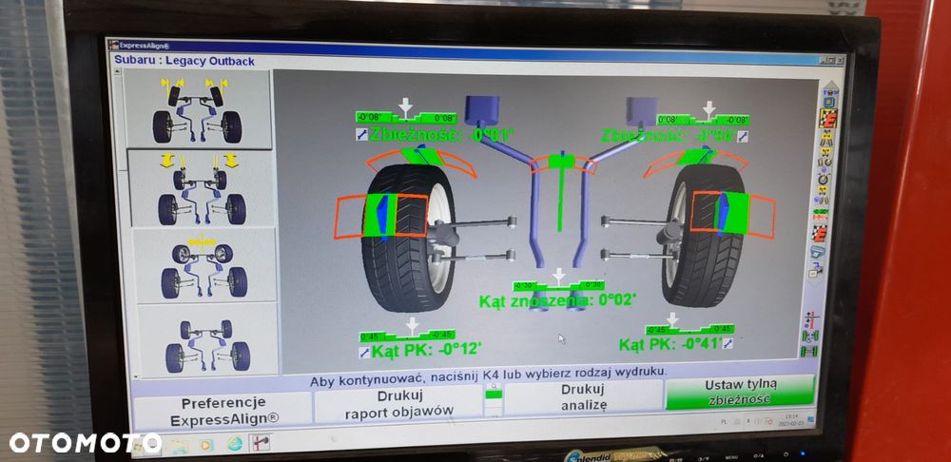Screen dimensions: 951x462
Task: Open media player icon in taskbar
Action: coord(206,445)
